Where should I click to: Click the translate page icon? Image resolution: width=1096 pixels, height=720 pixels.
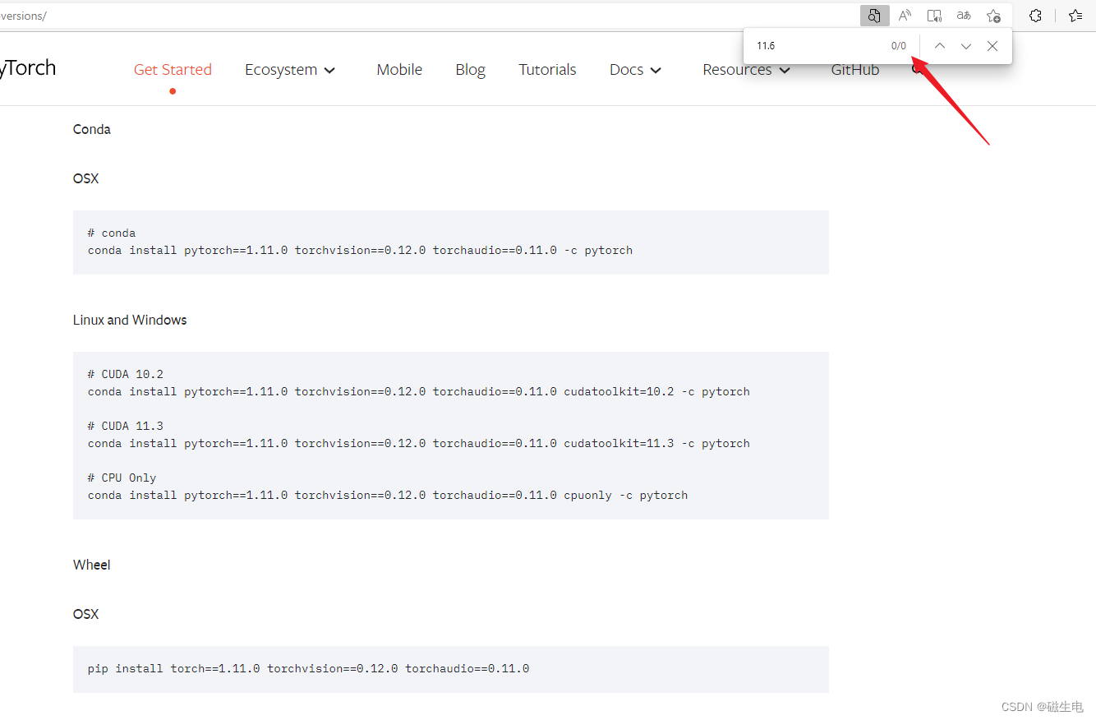pyautogui.click(x=964, y=16)
